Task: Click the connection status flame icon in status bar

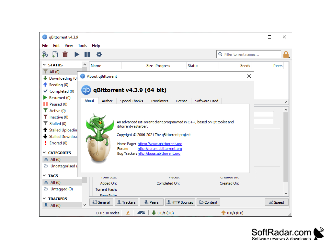Action: point(128,213)
